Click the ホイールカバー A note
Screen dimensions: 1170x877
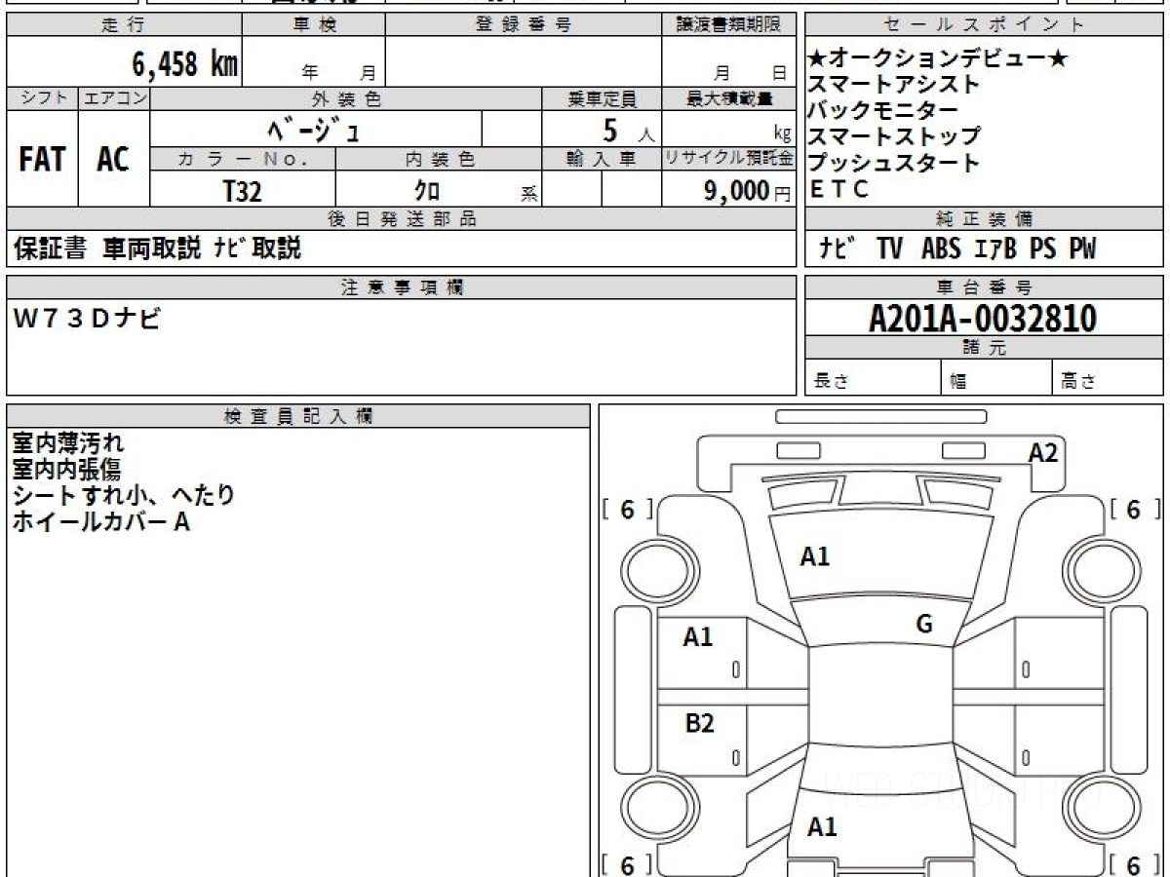click(x=100, y=521)
